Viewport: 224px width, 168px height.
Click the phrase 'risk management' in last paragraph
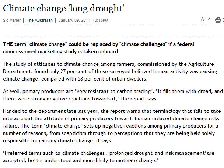[185, 153]
